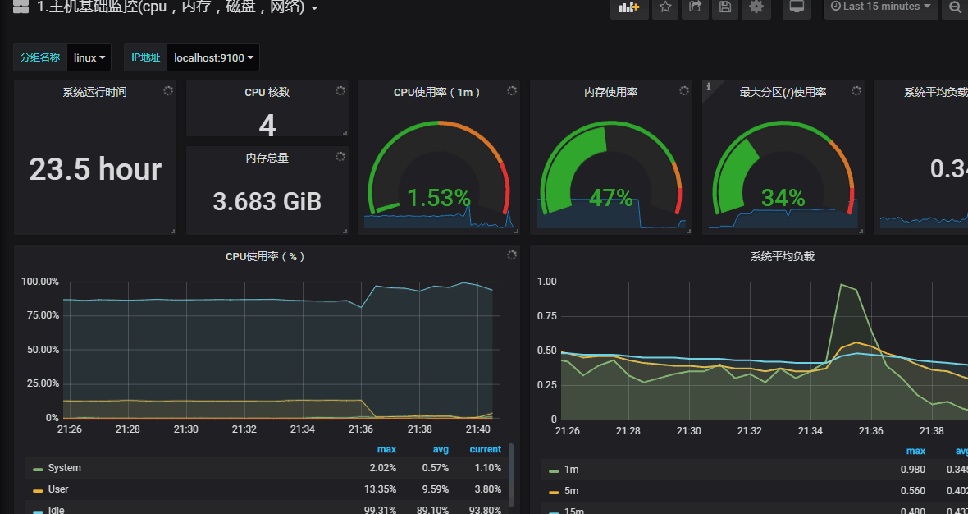The height and width of the screenshot is (514, 968).
Task: Click the 47% memory gauge value
Action: (610, 198)
